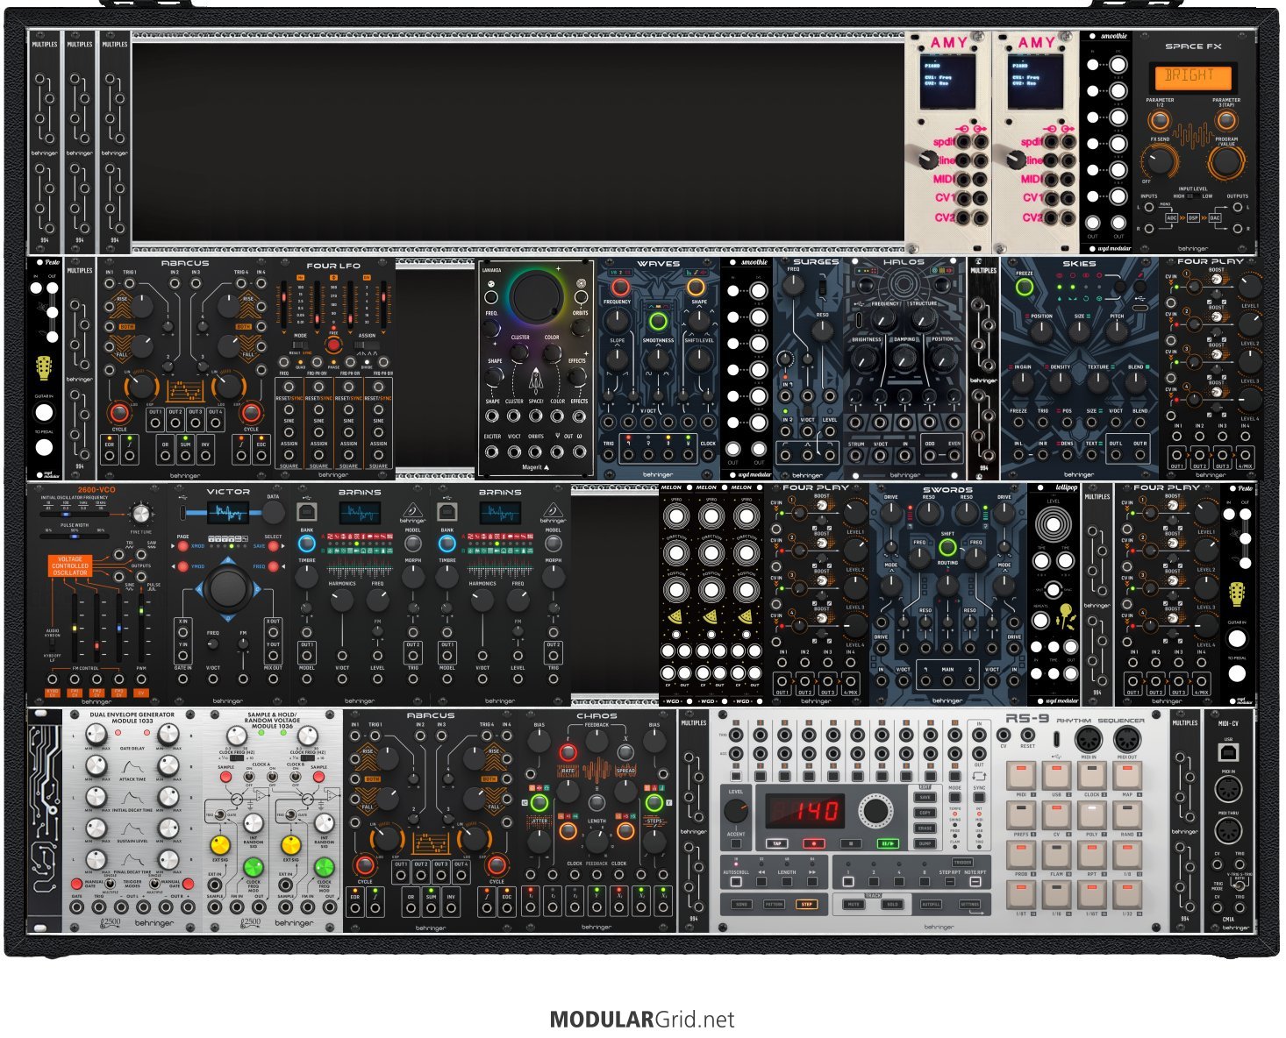Image resolution: width=1286 pixels, height=1038 pixels.
Task: Click the green FREEZE button on Skies
Action: (1024, 287)
